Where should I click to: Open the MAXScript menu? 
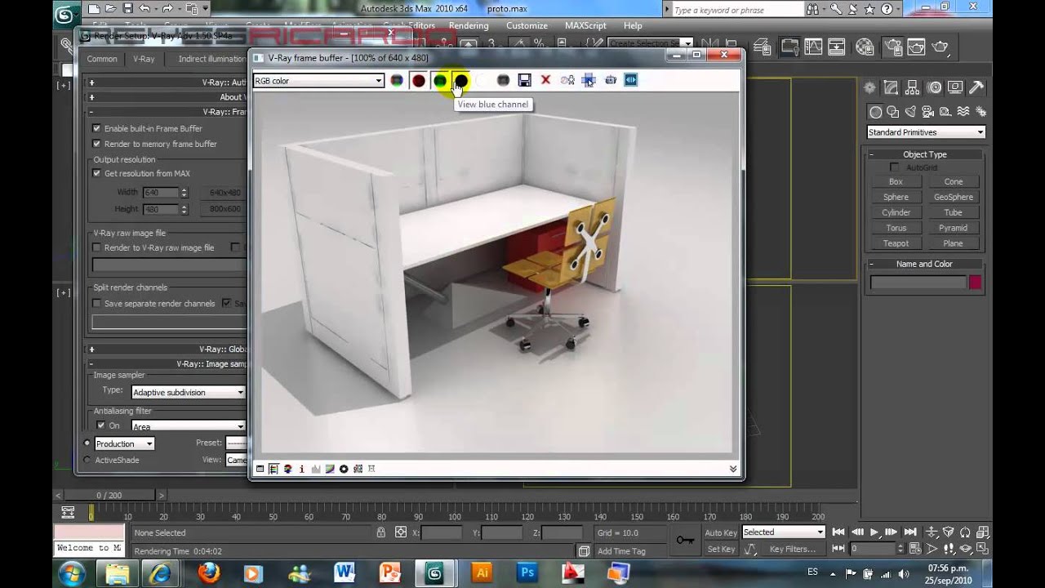coord(585,25)
